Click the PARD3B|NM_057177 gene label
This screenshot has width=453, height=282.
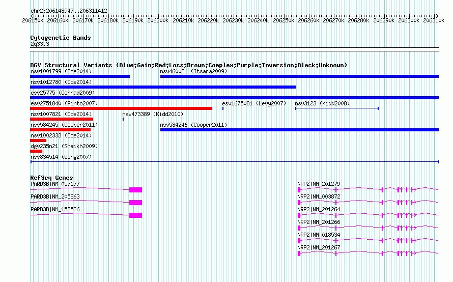(55, 184)
